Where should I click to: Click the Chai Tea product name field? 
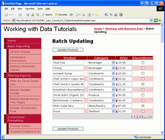[68, 63]
